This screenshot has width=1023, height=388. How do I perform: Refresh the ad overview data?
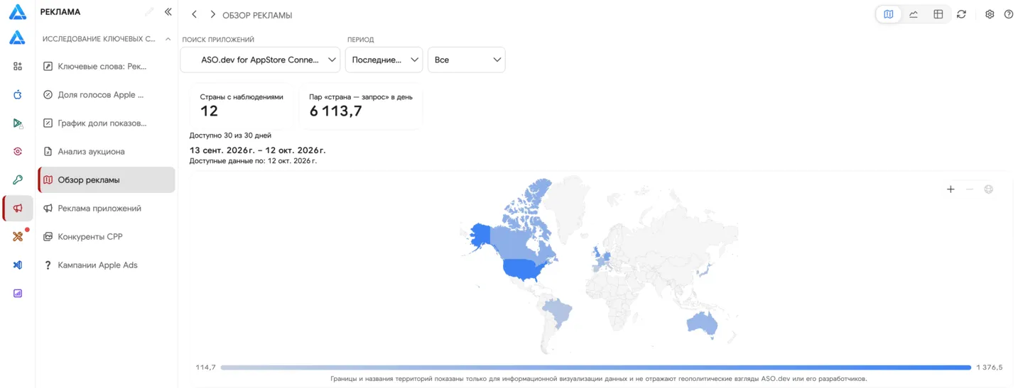pos(961,14)
